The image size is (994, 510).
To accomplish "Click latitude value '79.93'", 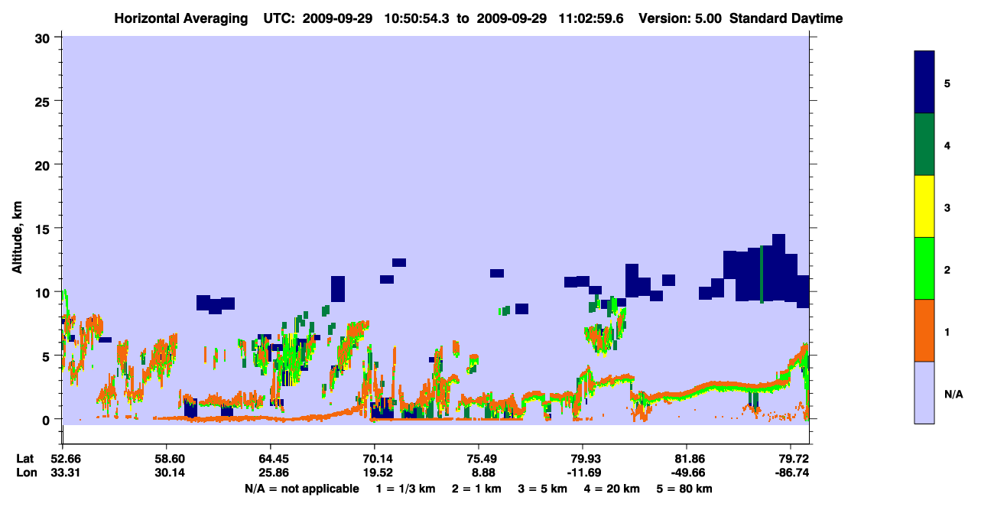I will 583,459.
